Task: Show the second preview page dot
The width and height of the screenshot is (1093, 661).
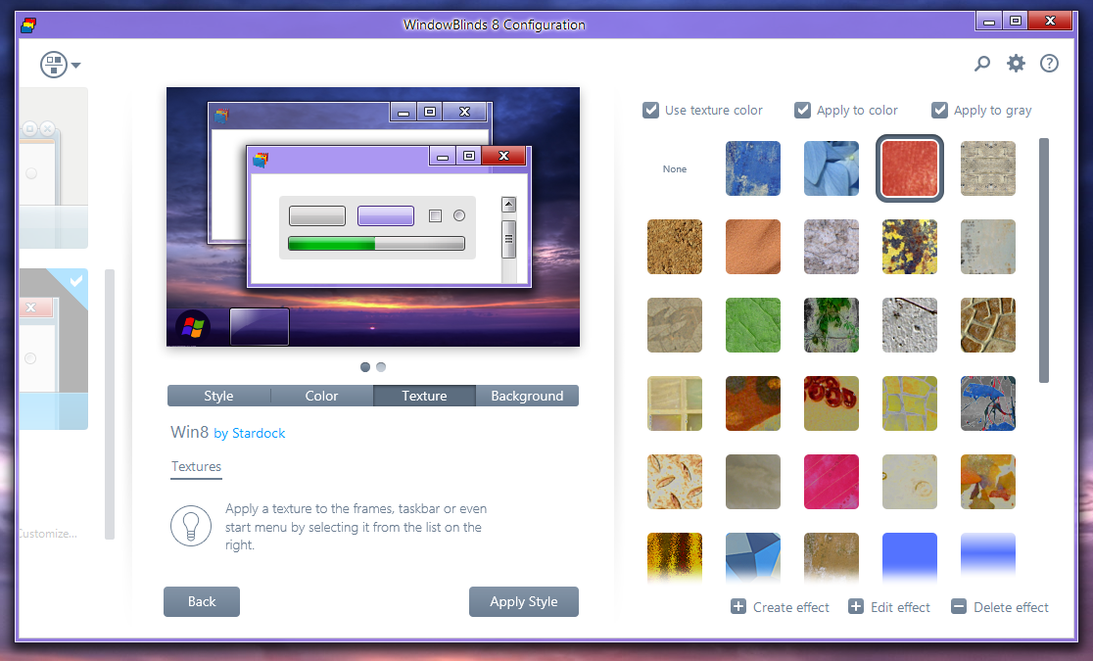Action: pos(381,367)
